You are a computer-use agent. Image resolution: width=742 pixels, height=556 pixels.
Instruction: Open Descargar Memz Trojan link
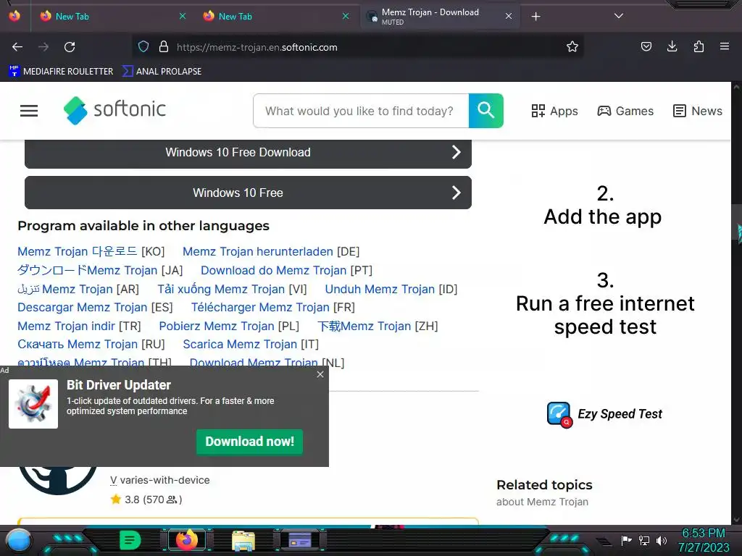[x=83, y=307]
